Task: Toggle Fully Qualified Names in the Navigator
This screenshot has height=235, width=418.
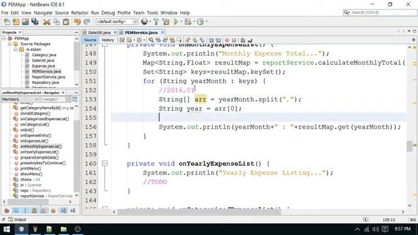Action: tap(54, 210)
